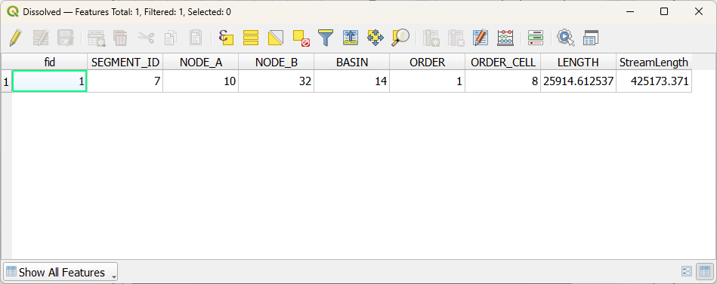Screen dimensions: 717x284
Task: Click the NODE_B column header
Action: coord(277,63)
